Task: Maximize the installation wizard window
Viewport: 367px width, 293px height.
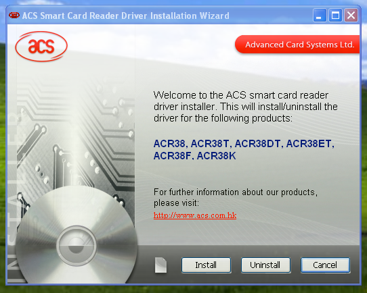Action: [x=335, y=16]
